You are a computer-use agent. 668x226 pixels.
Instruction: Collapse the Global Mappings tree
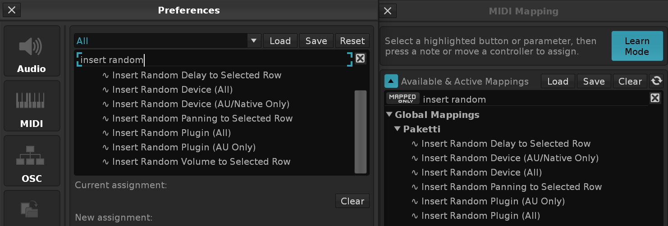[389, 115]
